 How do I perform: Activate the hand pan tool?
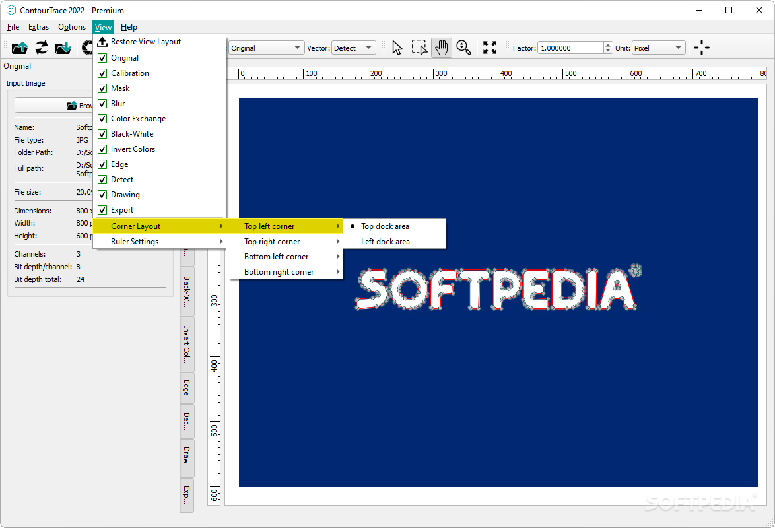pos(442,48)
